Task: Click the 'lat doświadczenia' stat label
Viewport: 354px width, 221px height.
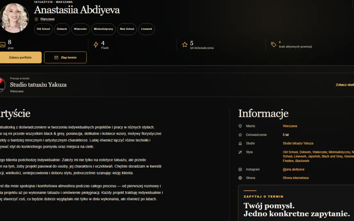Action: pos(202,48)
